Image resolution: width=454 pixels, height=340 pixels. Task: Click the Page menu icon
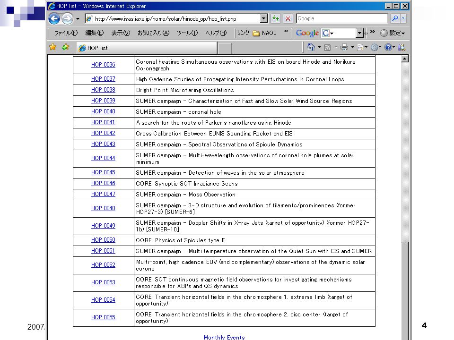pyautogui.click(x=360, y=47)
